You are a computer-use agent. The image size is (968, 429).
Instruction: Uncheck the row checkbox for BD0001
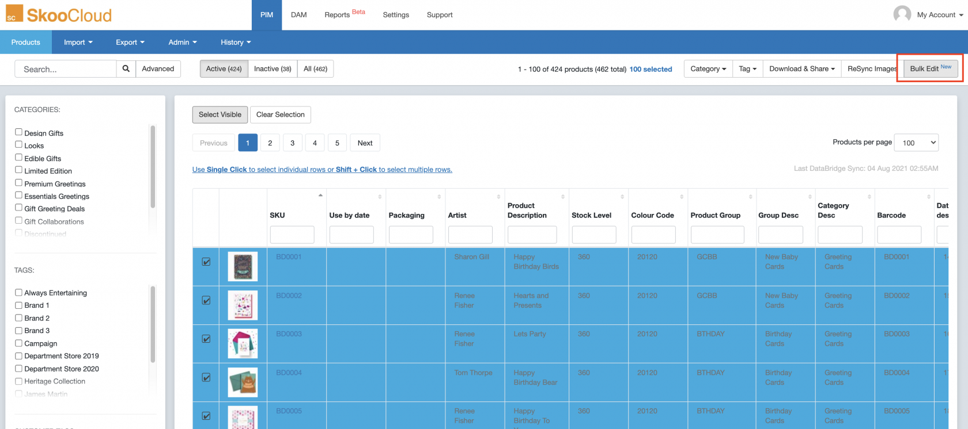point(206,262)
